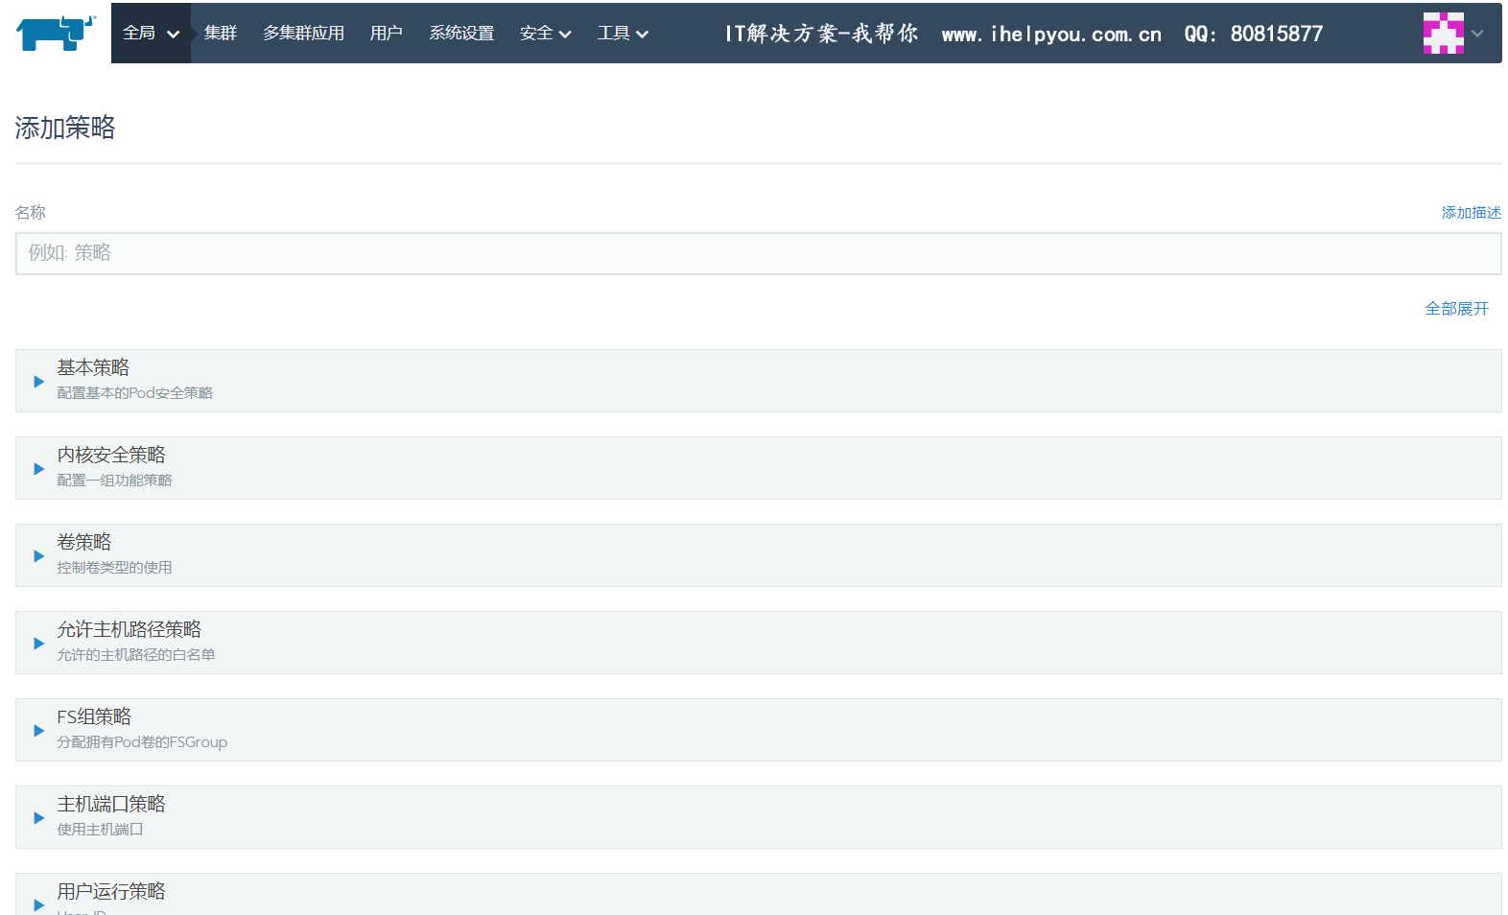1508x915 pixels.
Task: Click the 主机端口策略 heading text
Action: (111, 804)
